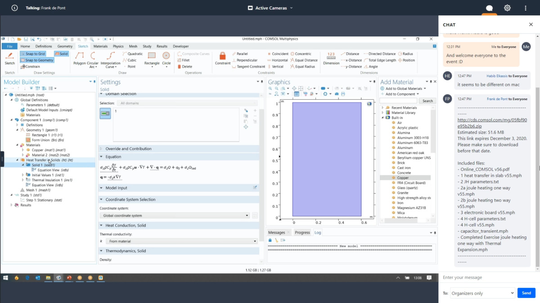The image size is (540, 303).
Task: Click Add to Global Materials
Action: coord(403,88)
